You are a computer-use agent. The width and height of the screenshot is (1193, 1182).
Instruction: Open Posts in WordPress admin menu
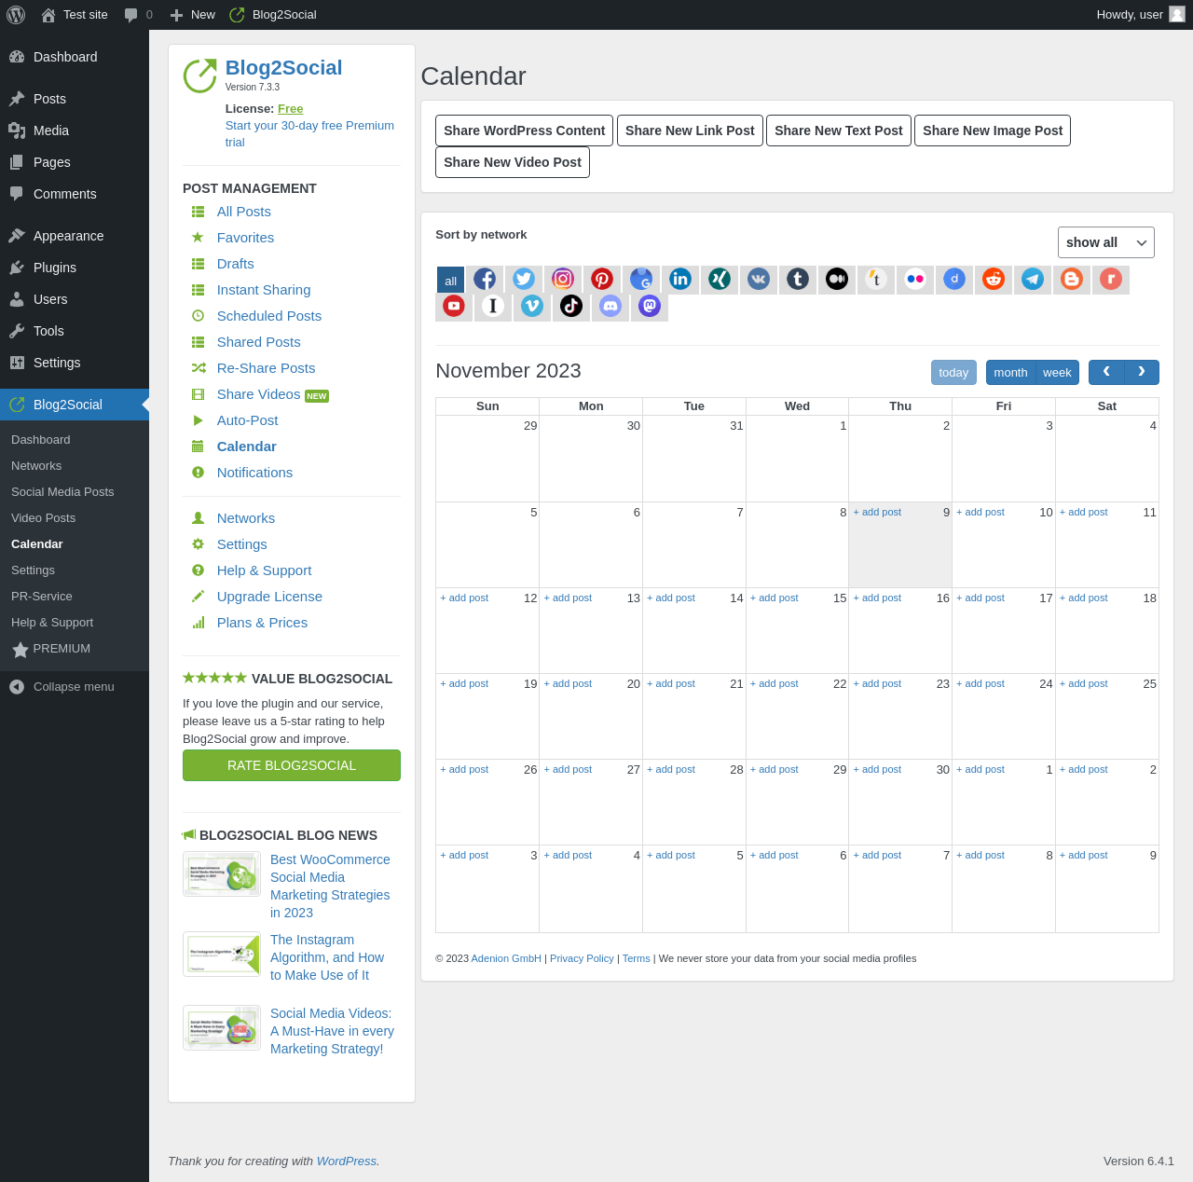click(x=75, y=99)
